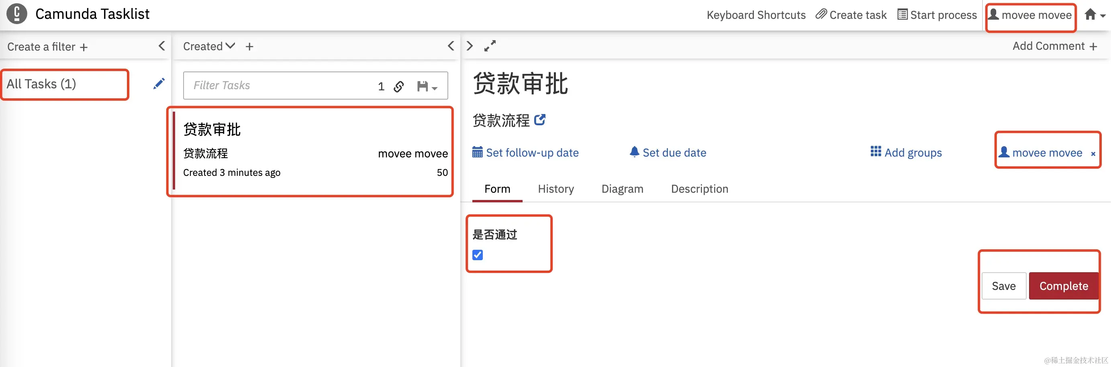The image size is (1111, 367).
Task: Open the home navigation dropdown
Action: tap(1095, 15)
